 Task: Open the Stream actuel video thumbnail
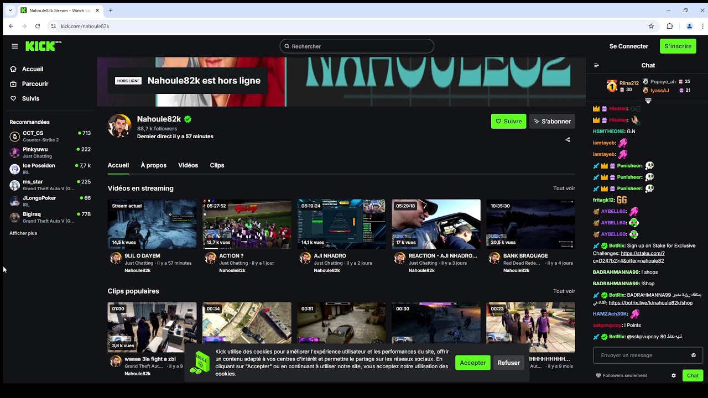click(152, 224)
